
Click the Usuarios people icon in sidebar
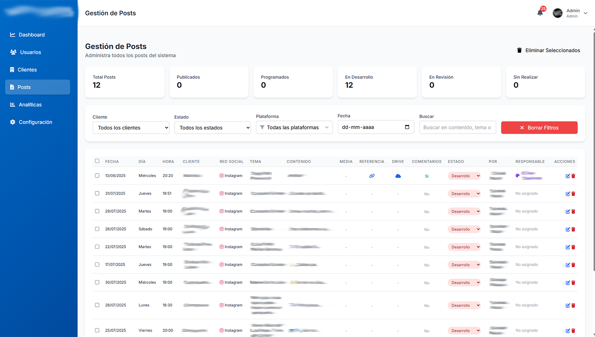tap(12, 52)
